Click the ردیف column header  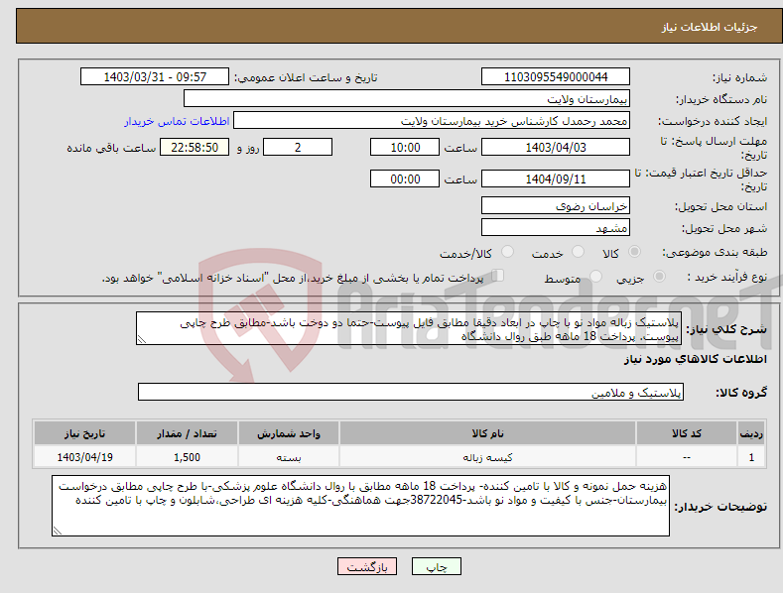[x=751, y=433]
